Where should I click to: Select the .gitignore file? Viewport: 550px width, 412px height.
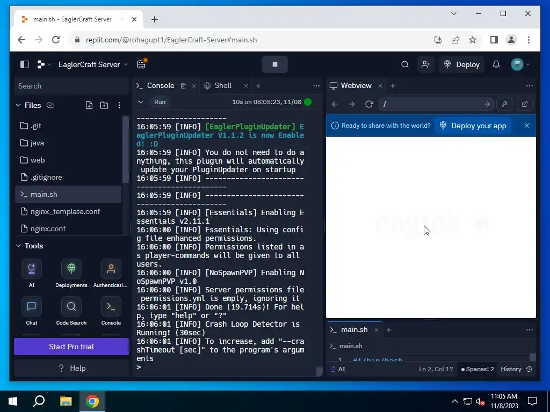point(68,177)
